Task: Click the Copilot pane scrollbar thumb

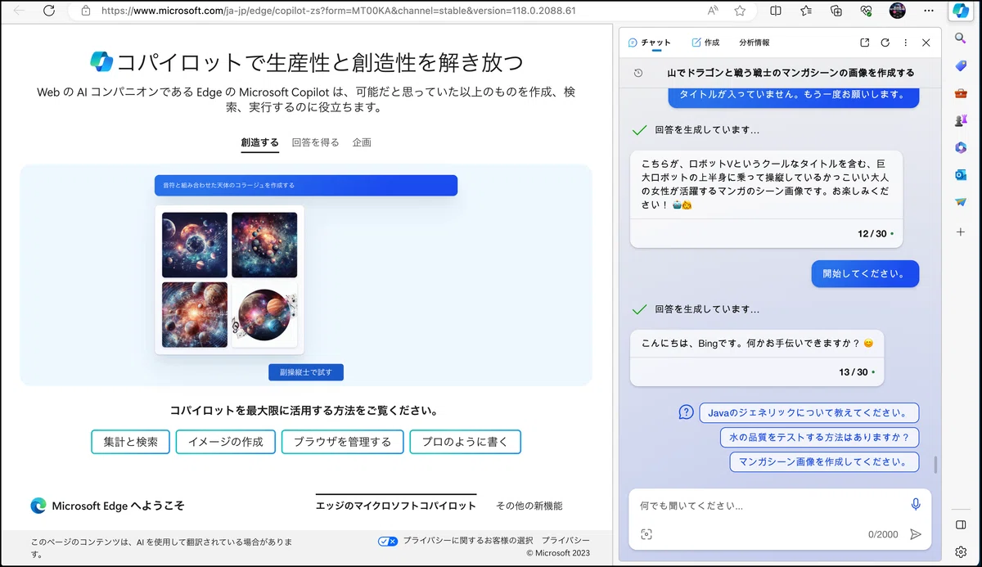Action: tap(935, 464)
